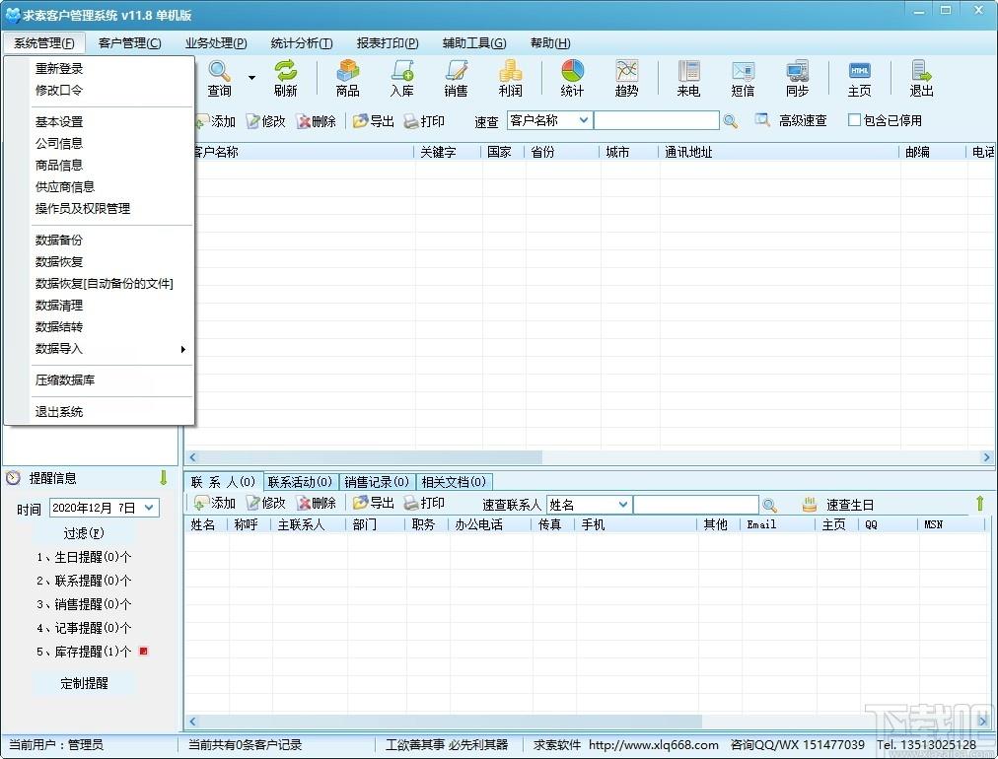Click the magnifier beside customer quick search field

coord(731,121)
